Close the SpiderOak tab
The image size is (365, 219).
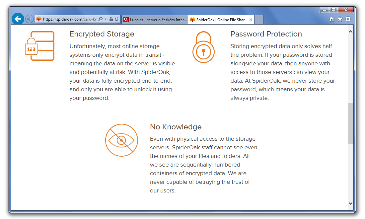251,20
